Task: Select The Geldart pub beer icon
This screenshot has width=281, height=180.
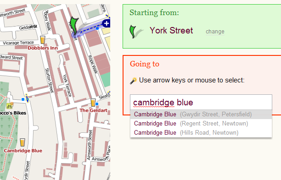Action: pos(93,103)
